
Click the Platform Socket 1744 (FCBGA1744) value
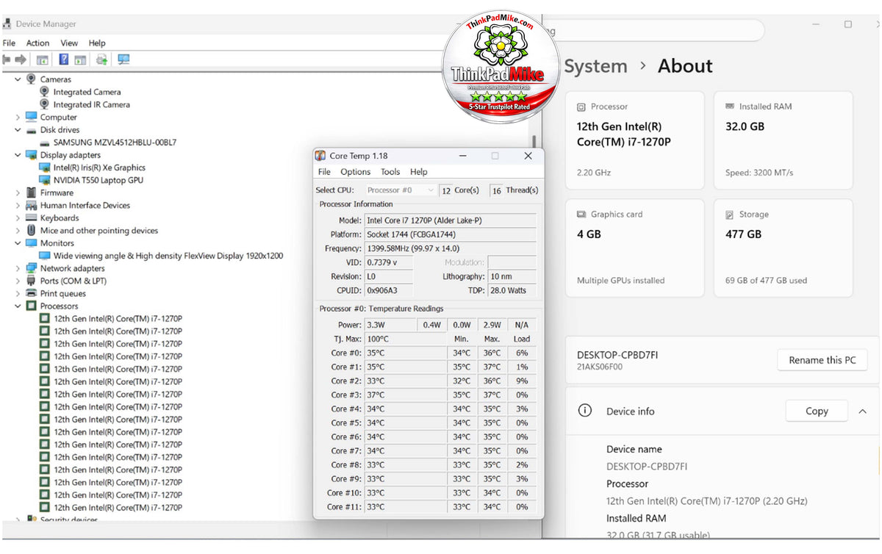[x=450, y=234]
